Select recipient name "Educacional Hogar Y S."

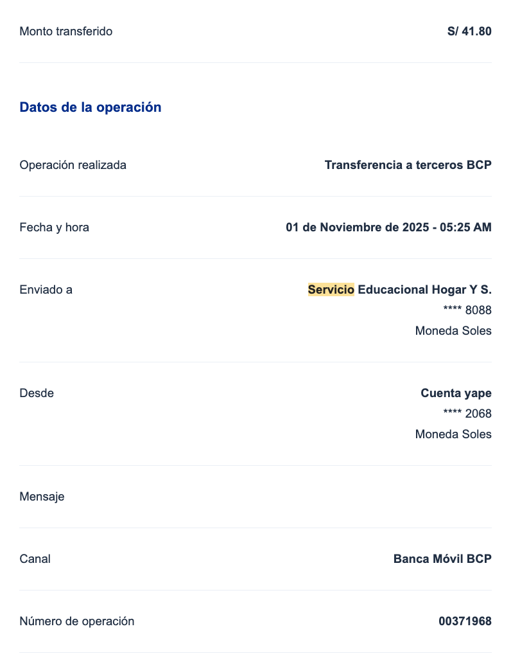point(424,290)
